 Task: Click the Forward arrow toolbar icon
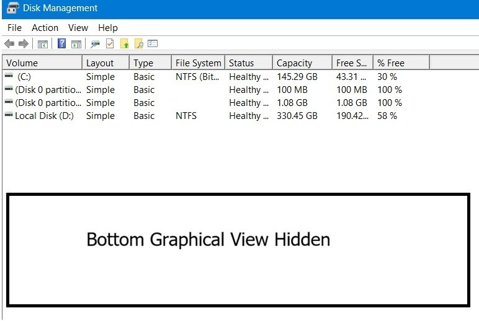click(x=24, y=44)
